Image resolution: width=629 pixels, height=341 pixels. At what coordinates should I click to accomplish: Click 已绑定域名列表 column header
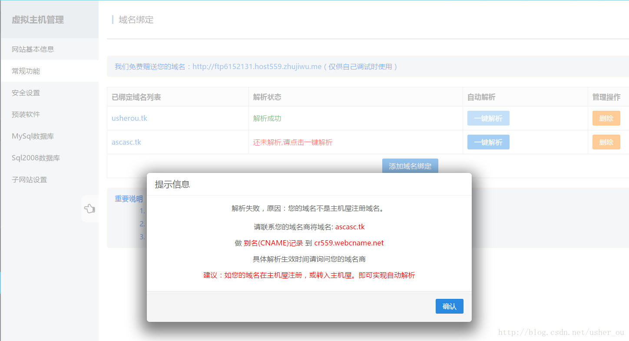[136, 97]
